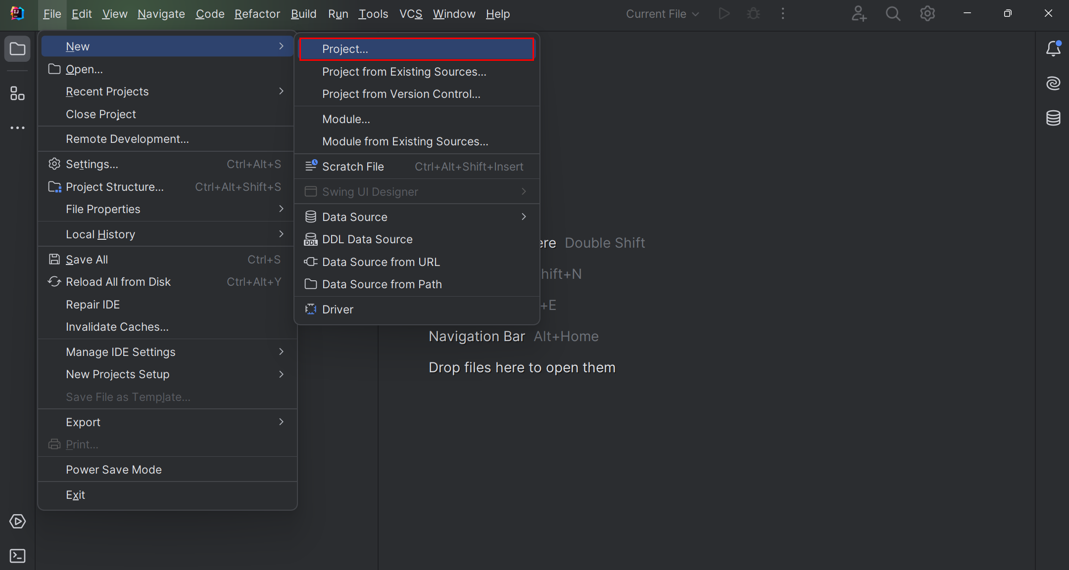Open the Refactor menu
Image resolution: width=1069 pixels, height=570 pixels.
point(257,14)
